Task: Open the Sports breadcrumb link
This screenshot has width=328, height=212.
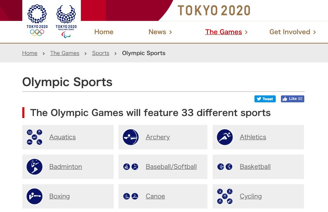Action: point(101,53)
